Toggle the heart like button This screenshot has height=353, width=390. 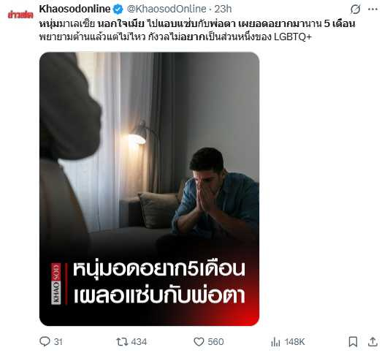point(199,341)
